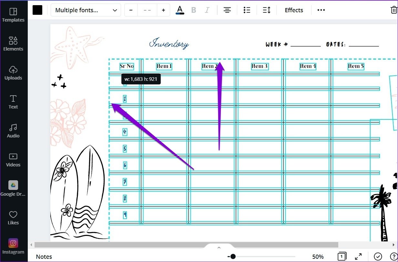Open the more options ellipsis menu
Viewport: 398px width, 262px height.
coord(321,10)
